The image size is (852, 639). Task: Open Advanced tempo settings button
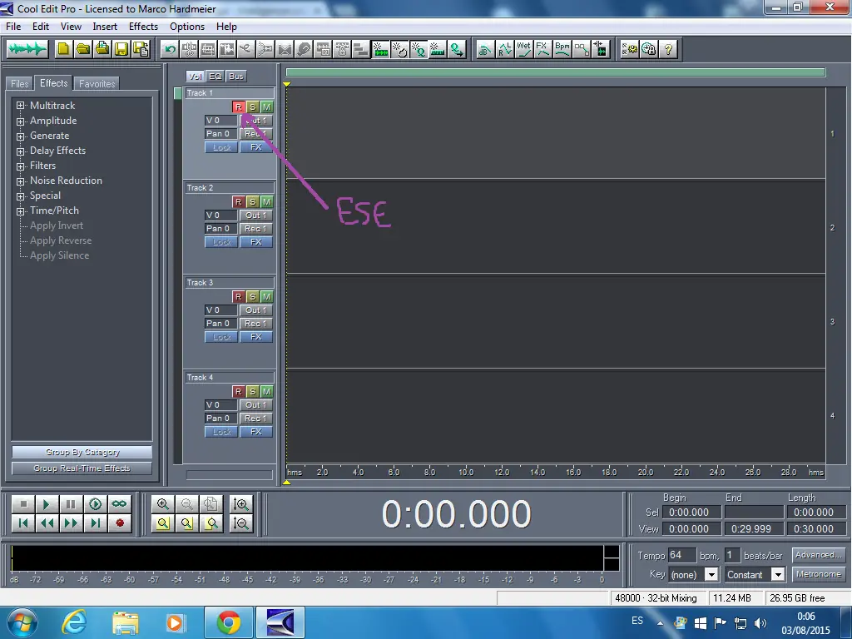click(x=819, y=555)
